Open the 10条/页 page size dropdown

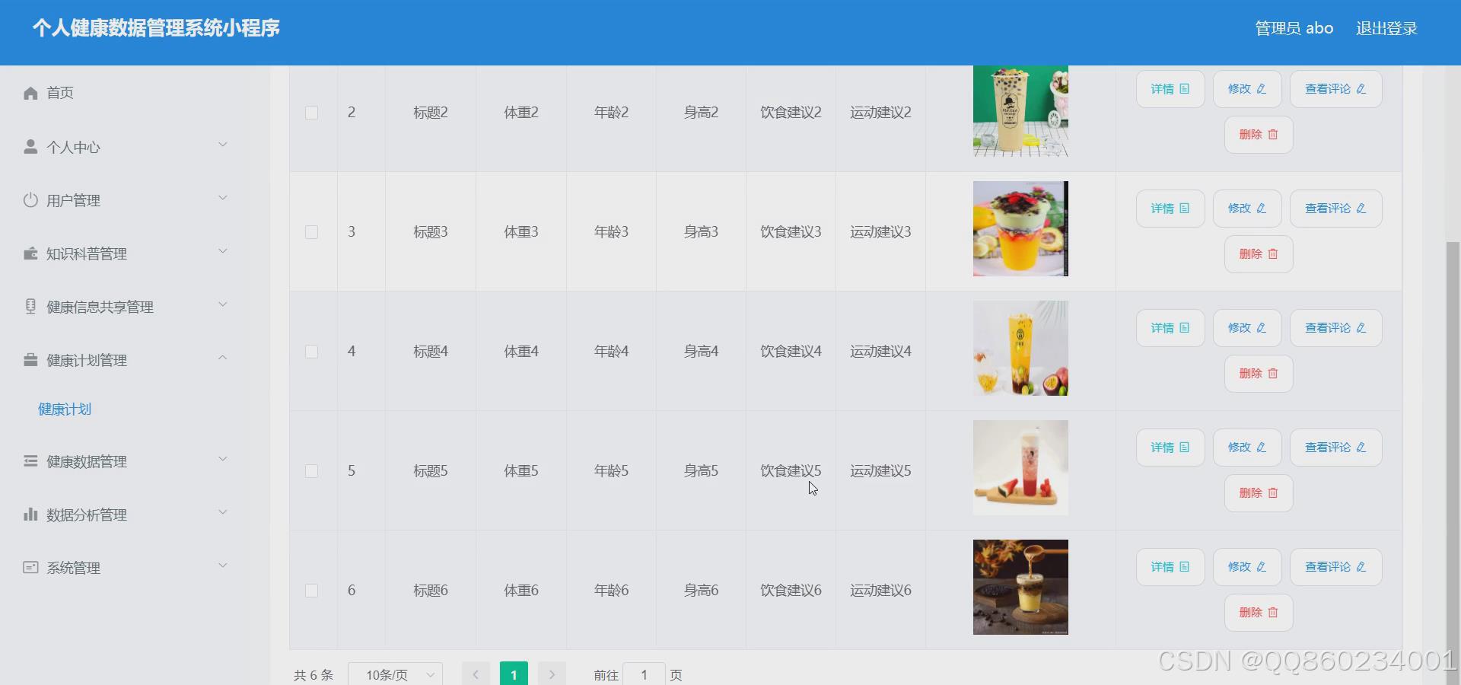[x=395, y=673]
